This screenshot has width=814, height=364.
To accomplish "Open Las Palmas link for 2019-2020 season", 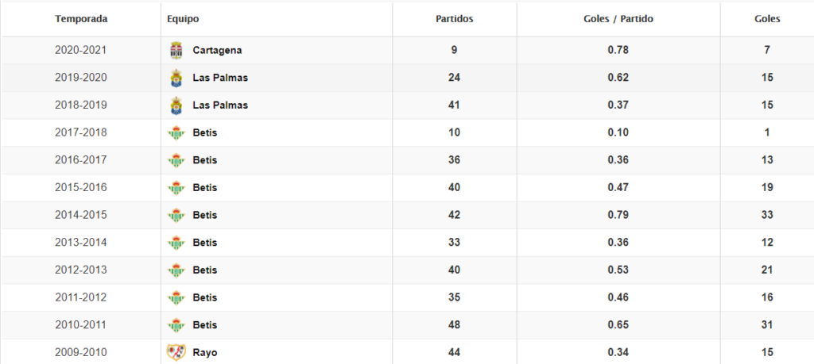I will pyautogui.click(x=220, y=78).
